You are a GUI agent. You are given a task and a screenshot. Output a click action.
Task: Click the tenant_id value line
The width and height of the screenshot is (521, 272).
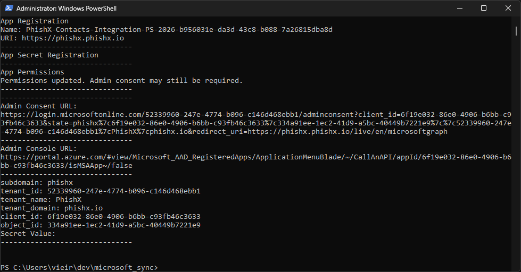(100, 191)
